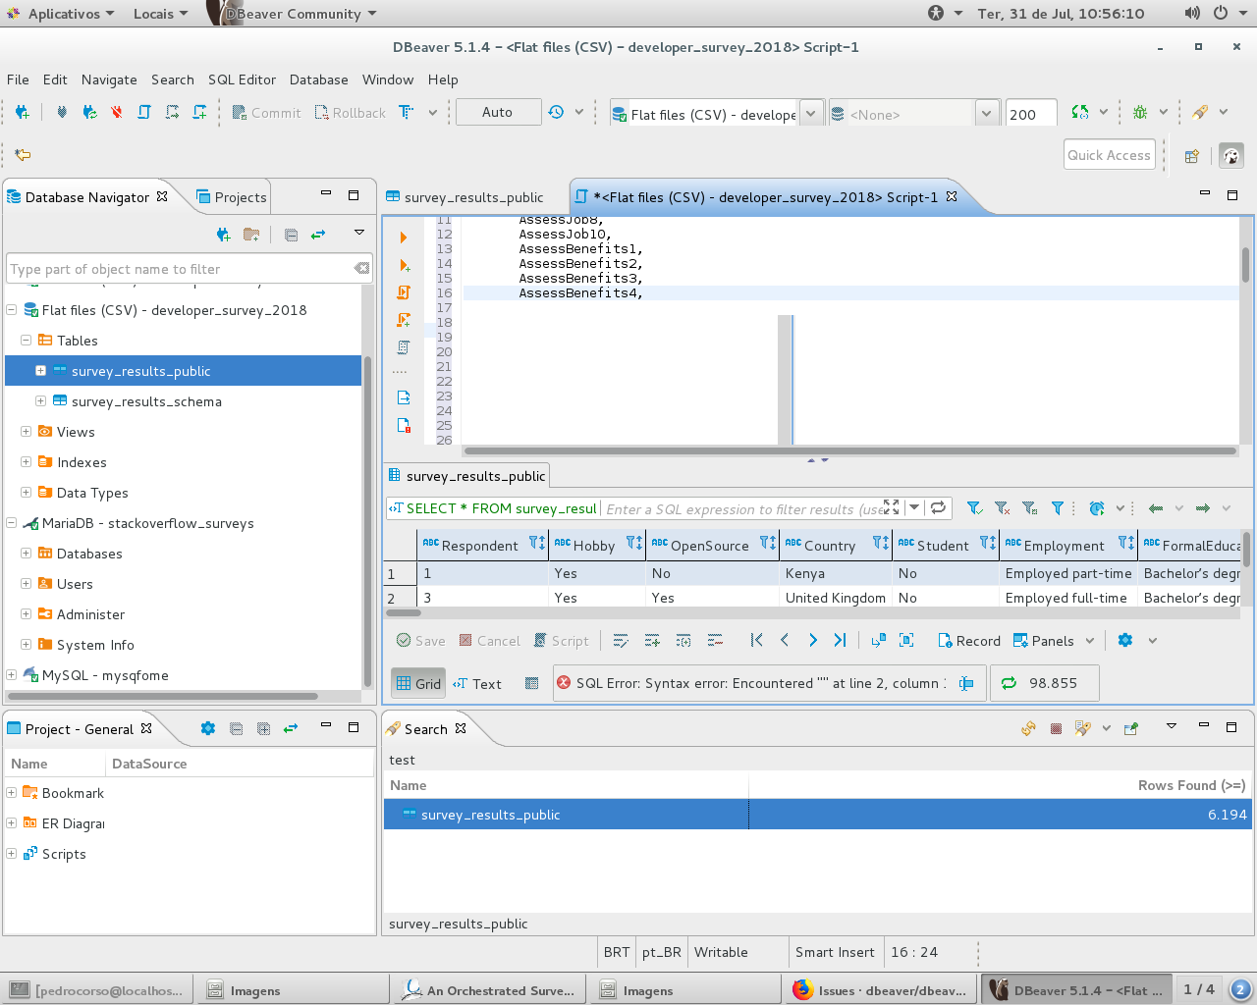Screen dimensions: 1257x1005
Task: Open configuration gear in Project - General panel
Action: pyautogui.click(x=207, y=728)
